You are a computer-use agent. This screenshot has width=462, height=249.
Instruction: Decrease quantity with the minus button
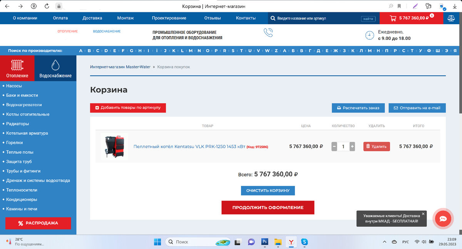click(334, 146)
